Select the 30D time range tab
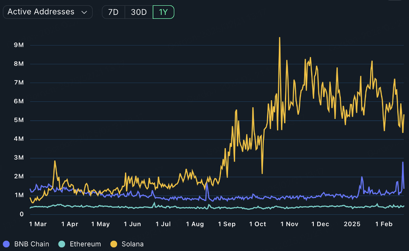The height and width of the screenshot is (251, 409). (x=139, y=12)
